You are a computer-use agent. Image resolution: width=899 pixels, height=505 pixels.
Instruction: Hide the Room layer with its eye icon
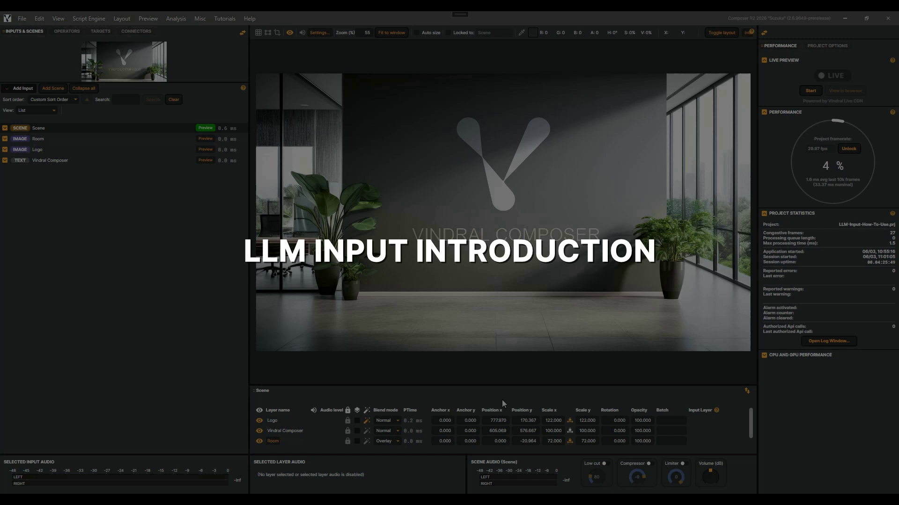click(x=259, y=441)
